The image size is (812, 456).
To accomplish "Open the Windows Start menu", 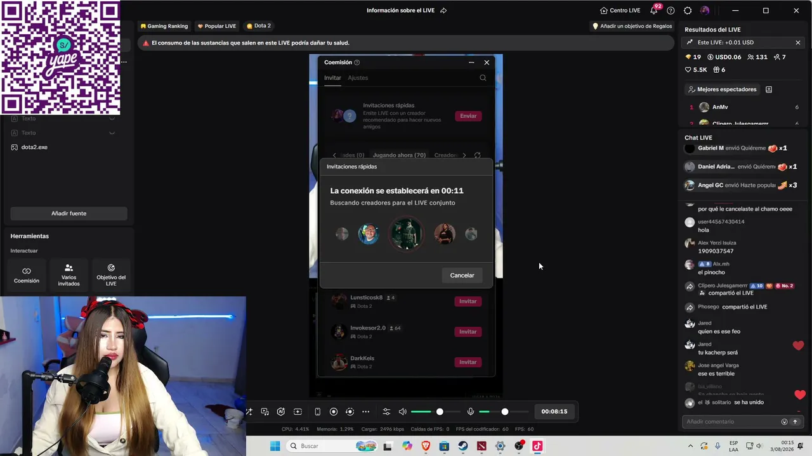I will click(x=275, y=446).
